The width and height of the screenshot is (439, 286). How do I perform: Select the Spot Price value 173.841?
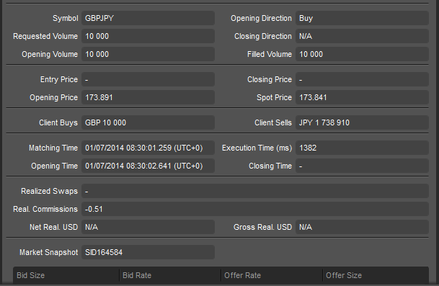coord(362,97)
